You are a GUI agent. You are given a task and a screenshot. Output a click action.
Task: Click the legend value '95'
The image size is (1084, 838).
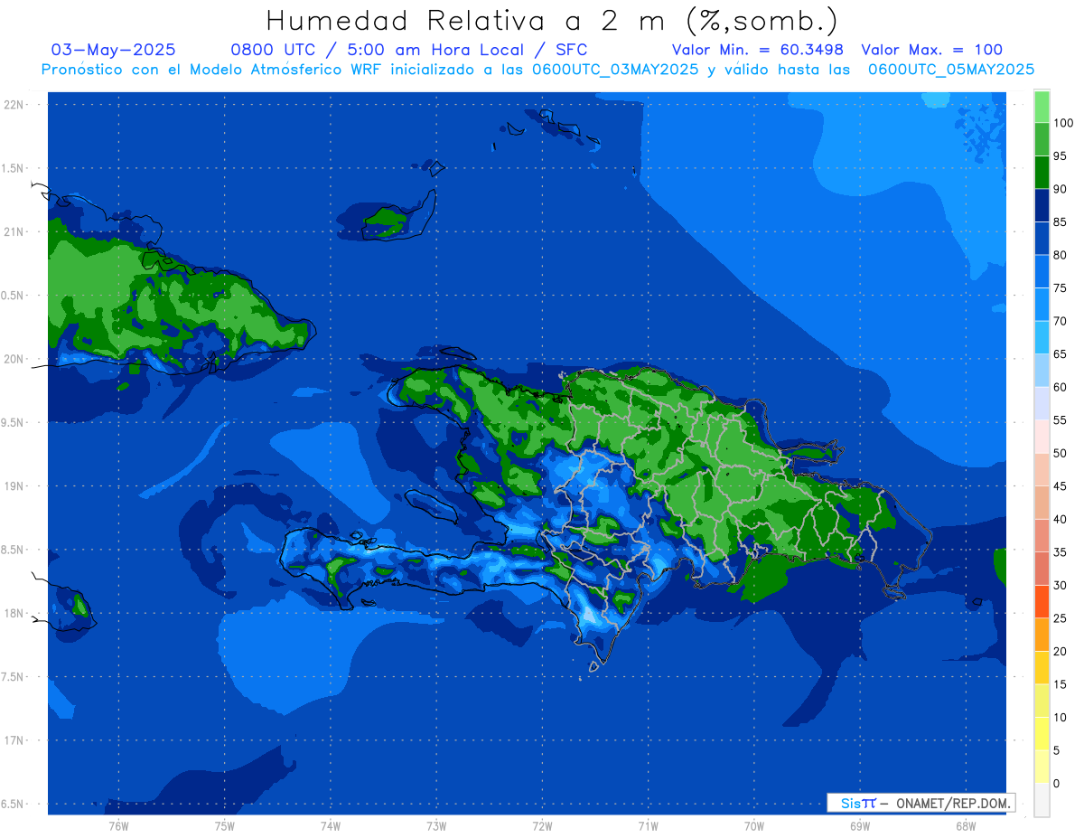[x=1060, y=156]
